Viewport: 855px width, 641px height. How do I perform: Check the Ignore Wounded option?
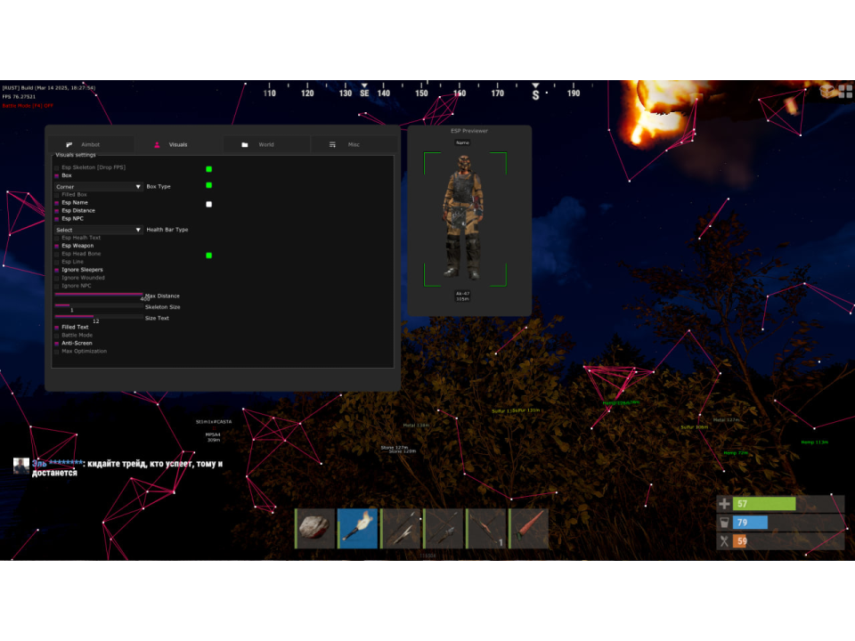[x=57, y=278]
